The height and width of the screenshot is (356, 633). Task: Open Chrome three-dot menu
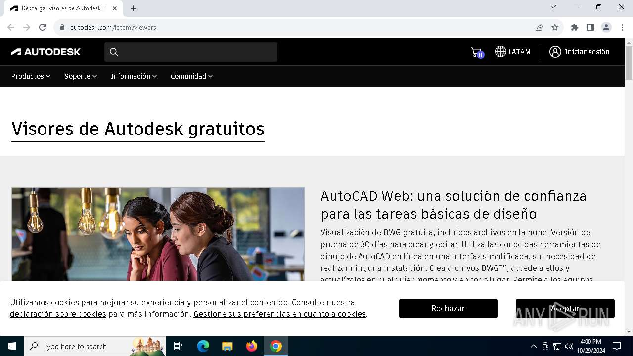[622, 27]
